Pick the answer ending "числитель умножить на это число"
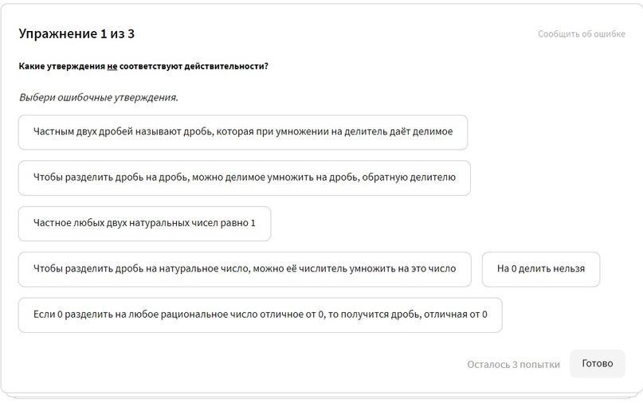643x403 pixels. (x=244, y=269)
